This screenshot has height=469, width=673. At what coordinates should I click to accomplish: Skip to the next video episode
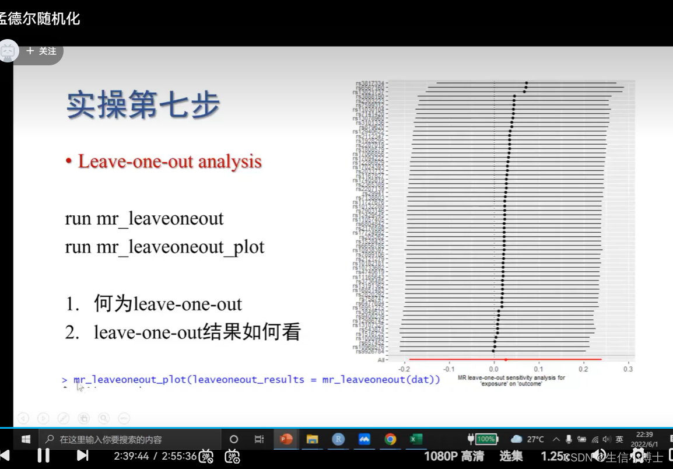tap(82, 455)
